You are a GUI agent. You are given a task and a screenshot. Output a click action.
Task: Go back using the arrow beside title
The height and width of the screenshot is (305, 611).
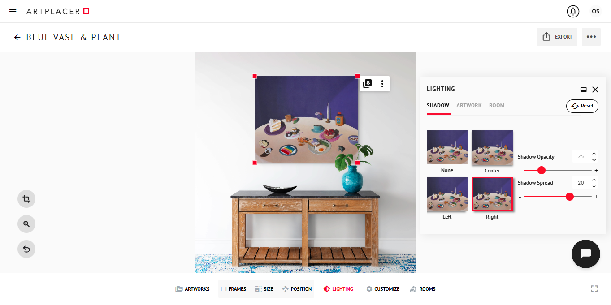click(17, 37)
